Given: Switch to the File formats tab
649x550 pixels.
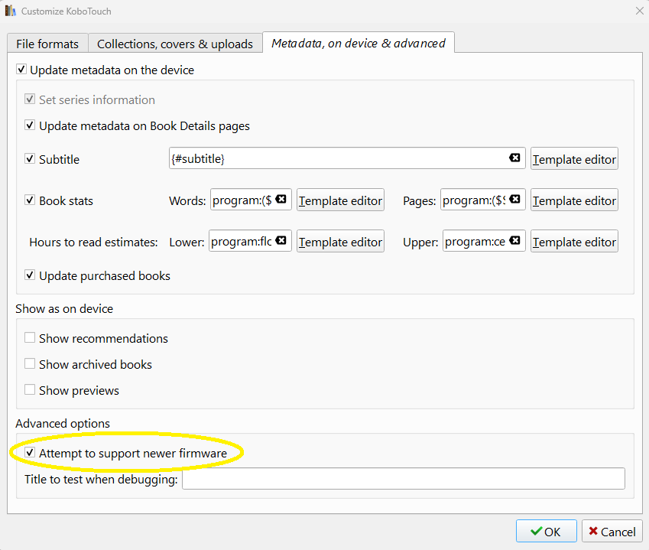Looking at the screenshot, I should pyautogui.click(x=47, y=44).
